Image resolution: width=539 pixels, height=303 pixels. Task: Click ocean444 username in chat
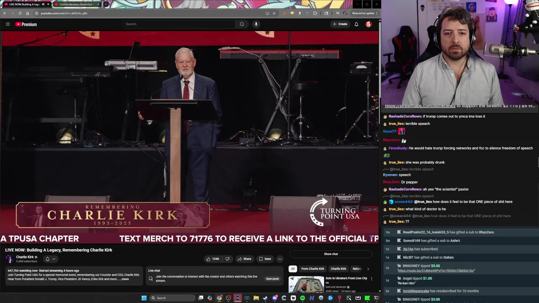tap(403, 202)
